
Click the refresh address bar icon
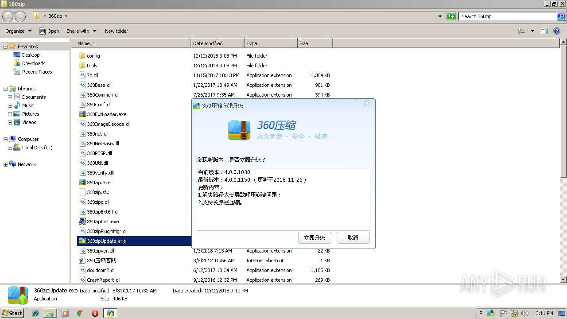pos(451,16)
